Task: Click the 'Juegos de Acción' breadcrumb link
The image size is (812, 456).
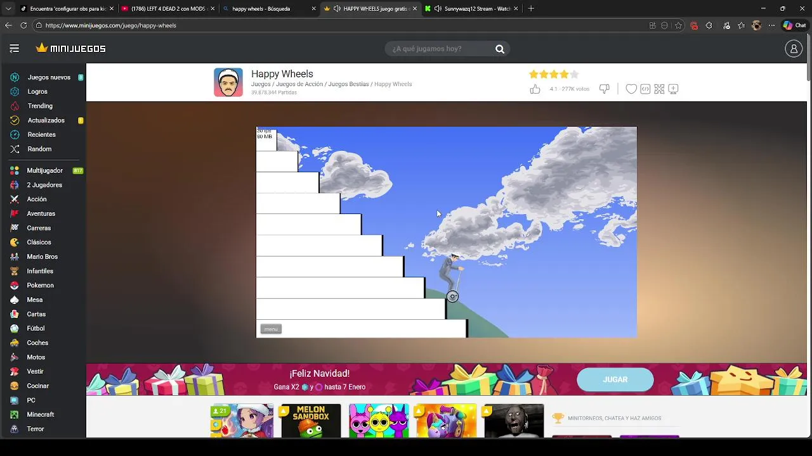Action: pos(299,84)
